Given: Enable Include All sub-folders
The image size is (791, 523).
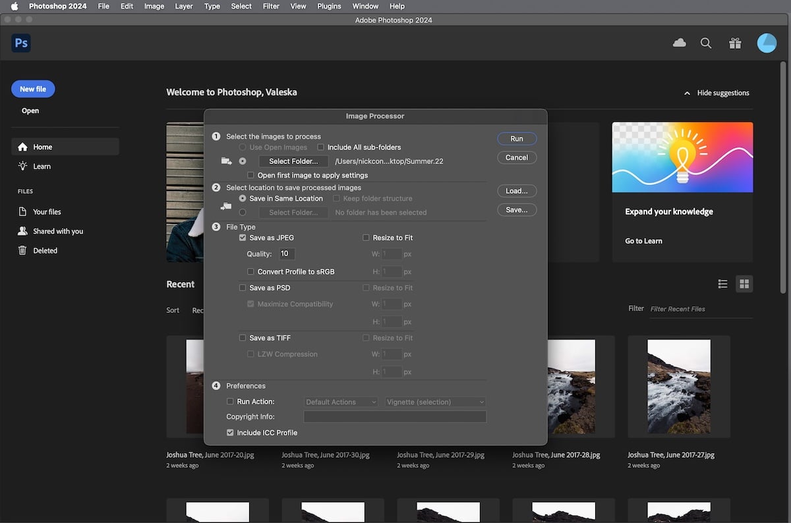Looking at the screenshot, I should click(x=320, y=147).
